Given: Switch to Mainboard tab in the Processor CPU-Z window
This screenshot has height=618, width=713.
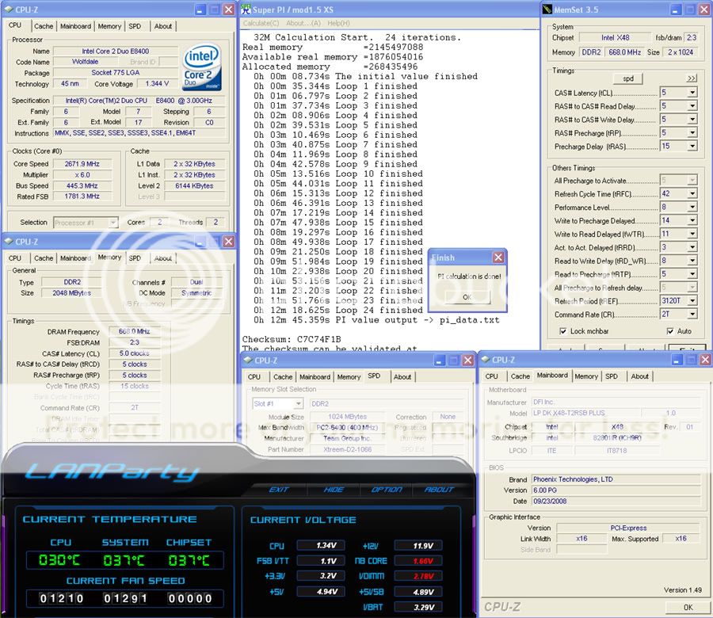Looking at the screenshot, I should point(75,26).
